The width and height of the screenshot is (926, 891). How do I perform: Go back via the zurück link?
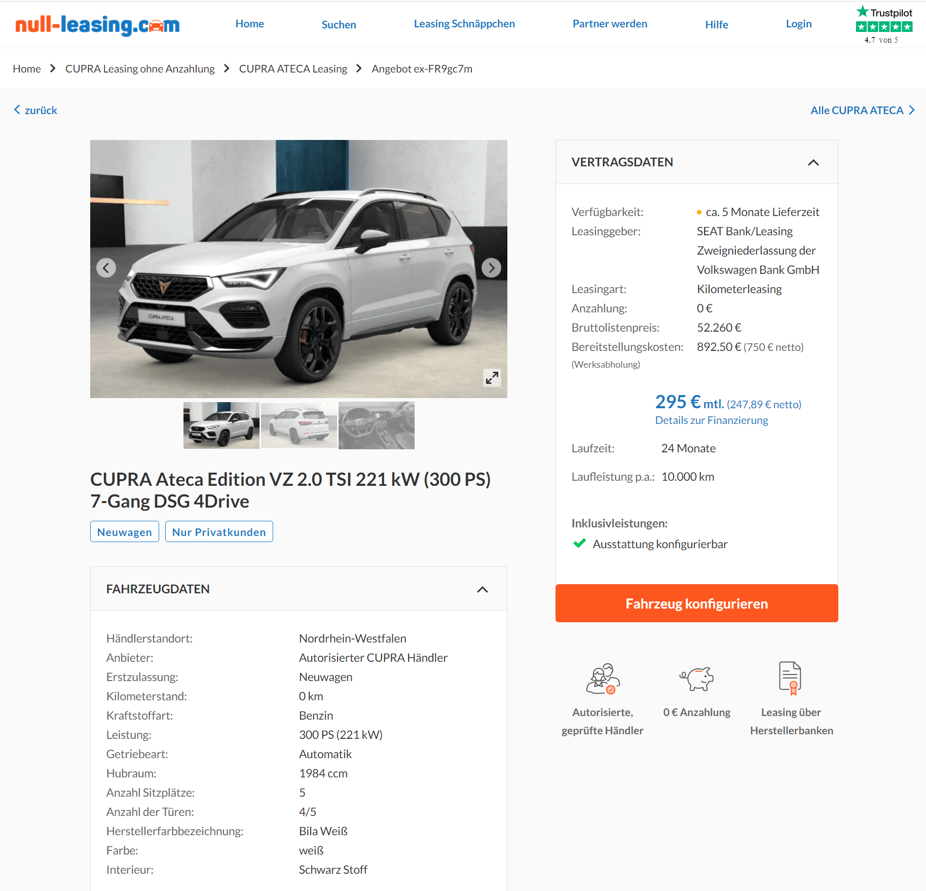tap(35, 110)
